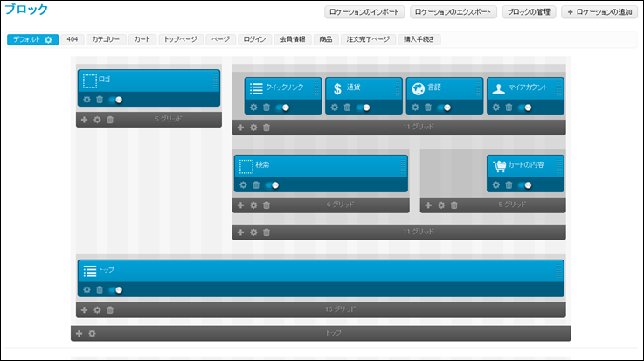Viewport: 644px width, 361px height.
Task: Select the 購入手続き tab
Action: [x=420, y=39]
